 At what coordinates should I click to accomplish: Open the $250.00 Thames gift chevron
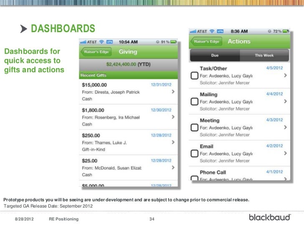(173, 142)
